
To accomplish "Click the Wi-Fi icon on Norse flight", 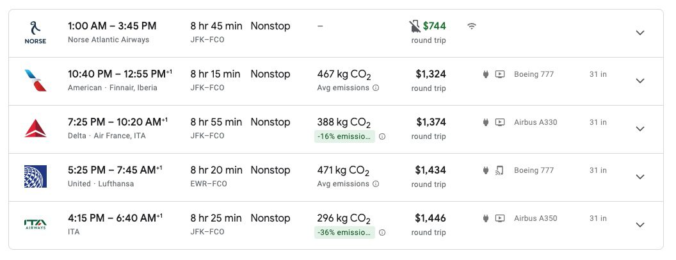I will (472, 26).
